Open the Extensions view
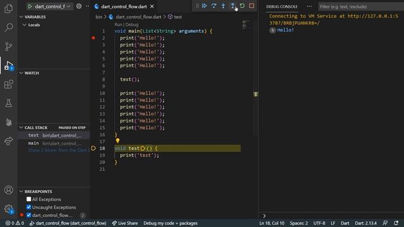This screenshot has height=227, width=404. [8, 84]
